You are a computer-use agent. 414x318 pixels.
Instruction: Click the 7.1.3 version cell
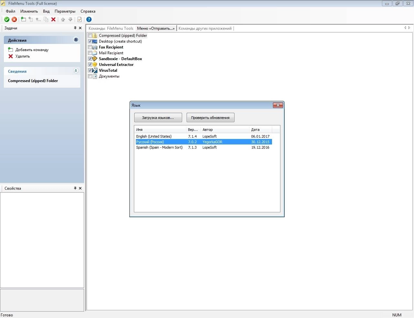click(192, 147)
